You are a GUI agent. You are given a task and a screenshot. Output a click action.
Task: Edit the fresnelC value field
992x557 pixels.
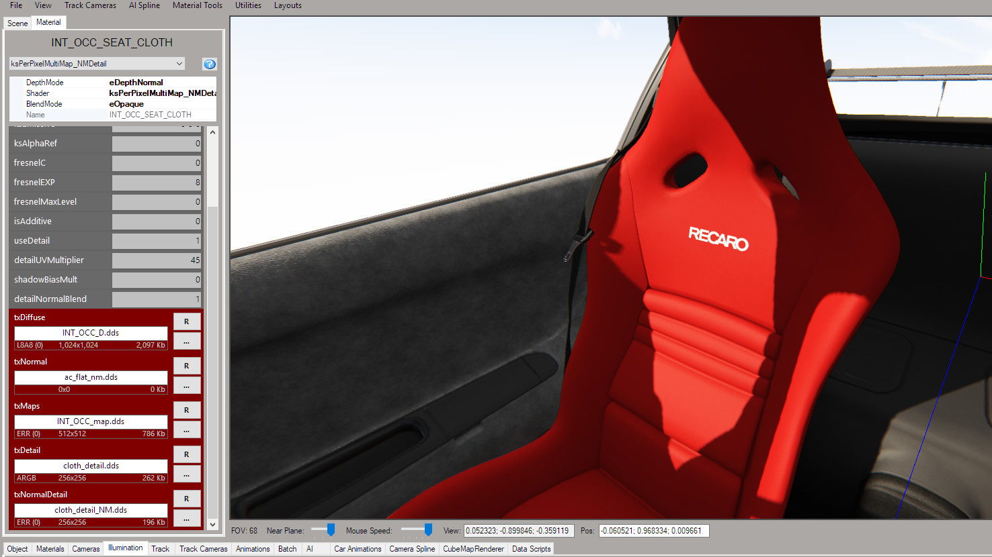(157, 163)
